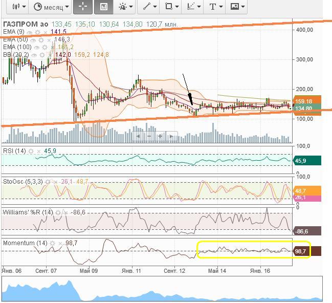Click the Янв. 16 time axis label
The height and width of the screenshot is (303, 332).
(x=260, y=271)
